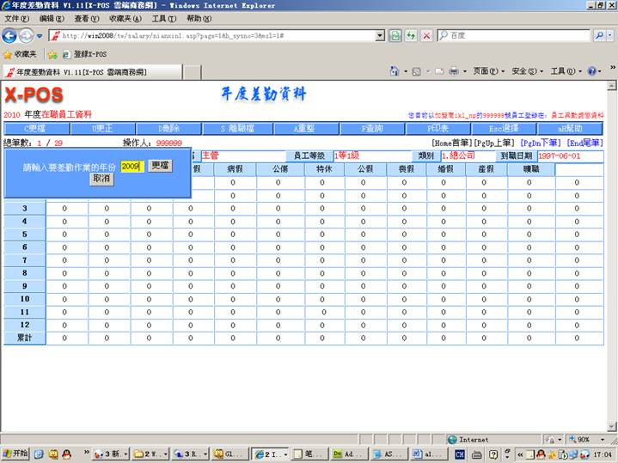The image size is (618, 463).
Task: Click the year input field showing 2009
Action: pyautogui.click(x=131, y=166)
